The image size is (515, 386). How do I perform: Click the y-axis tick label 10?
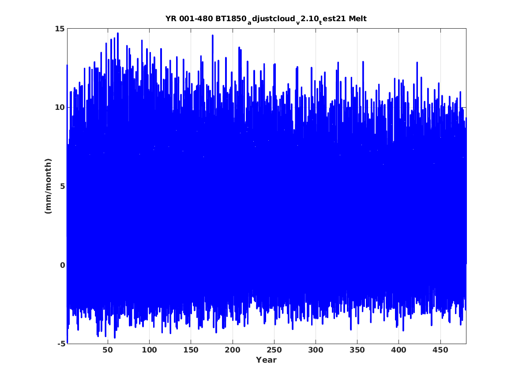60,108
